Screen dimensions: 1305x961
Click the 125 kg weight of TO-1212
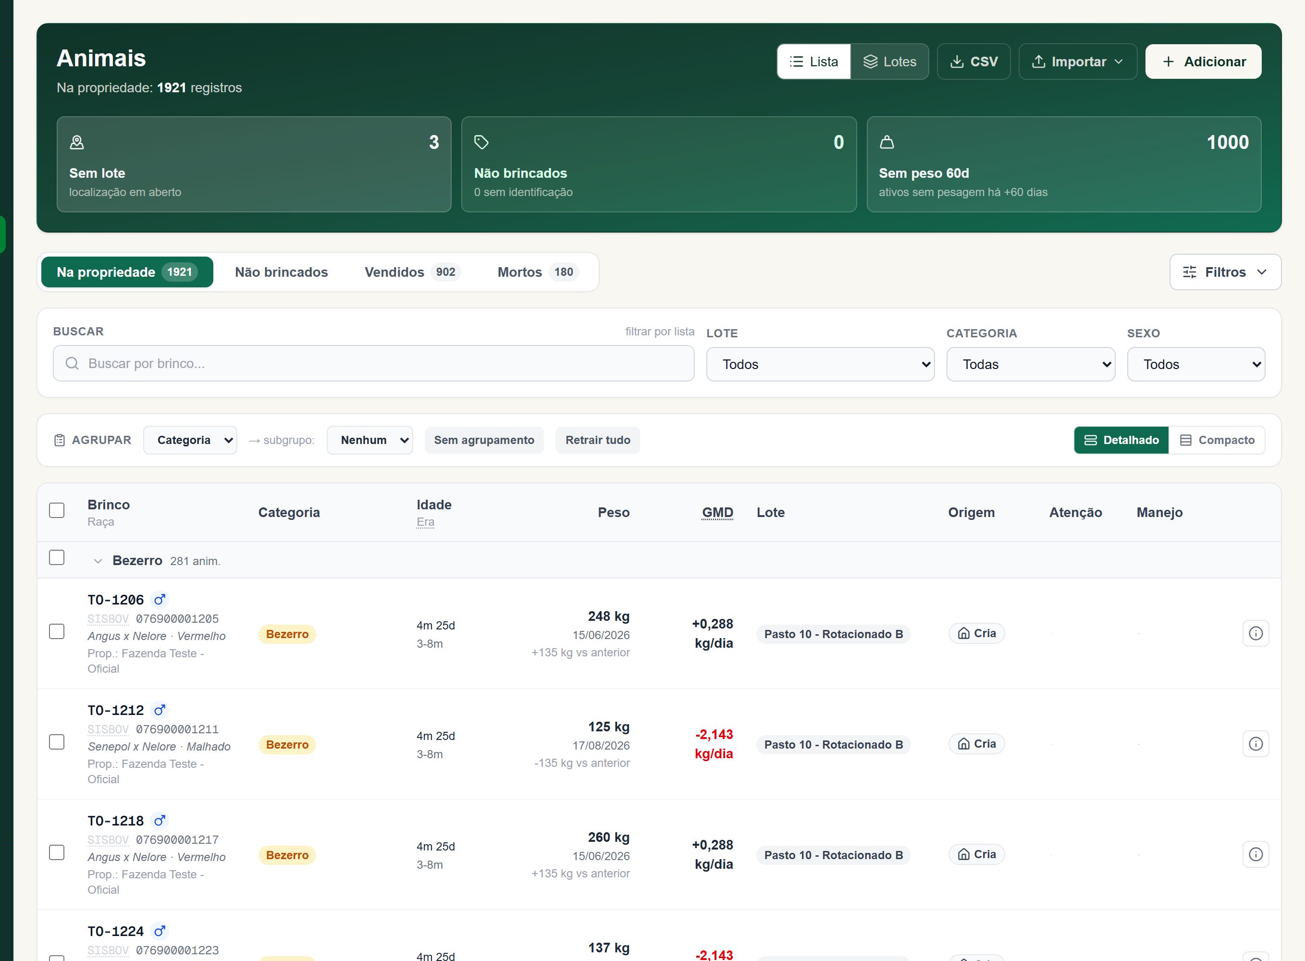609,727
